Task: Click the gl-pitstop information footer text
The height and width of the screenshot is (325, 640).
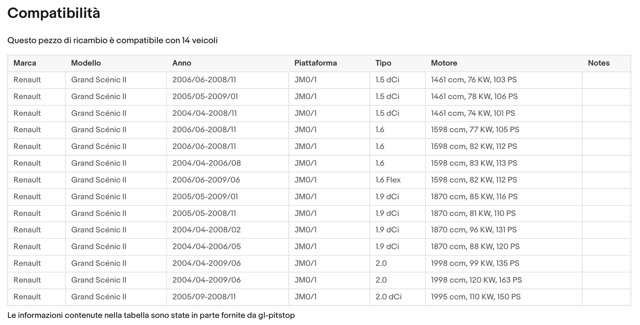Action: pyautogui.click(x=151, y=315)
